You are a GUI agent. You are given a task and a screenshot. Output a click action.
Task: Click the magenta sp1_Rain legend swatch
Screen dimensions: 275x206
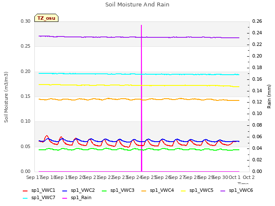[x=65, y=198]
